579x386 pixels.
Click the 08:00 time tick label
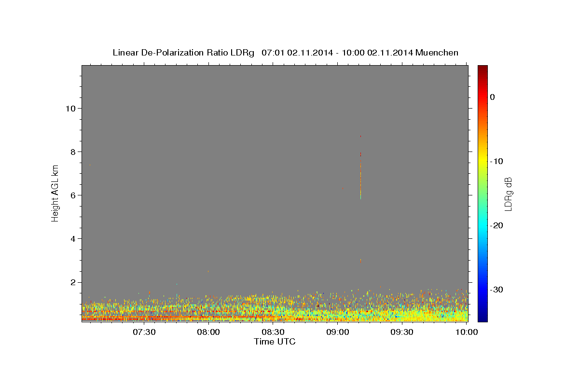click(x=209, y=332)
